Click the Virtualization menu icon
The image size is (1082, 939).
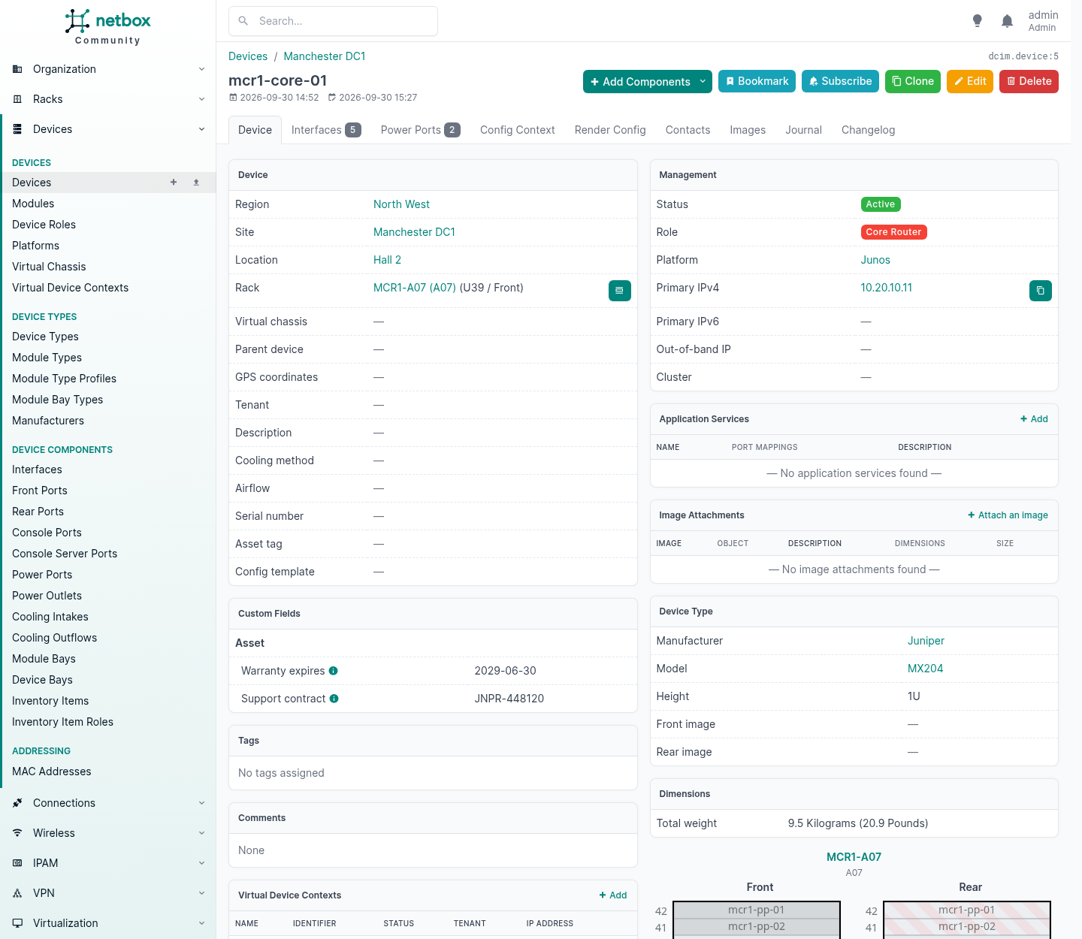tap(17, 923)
